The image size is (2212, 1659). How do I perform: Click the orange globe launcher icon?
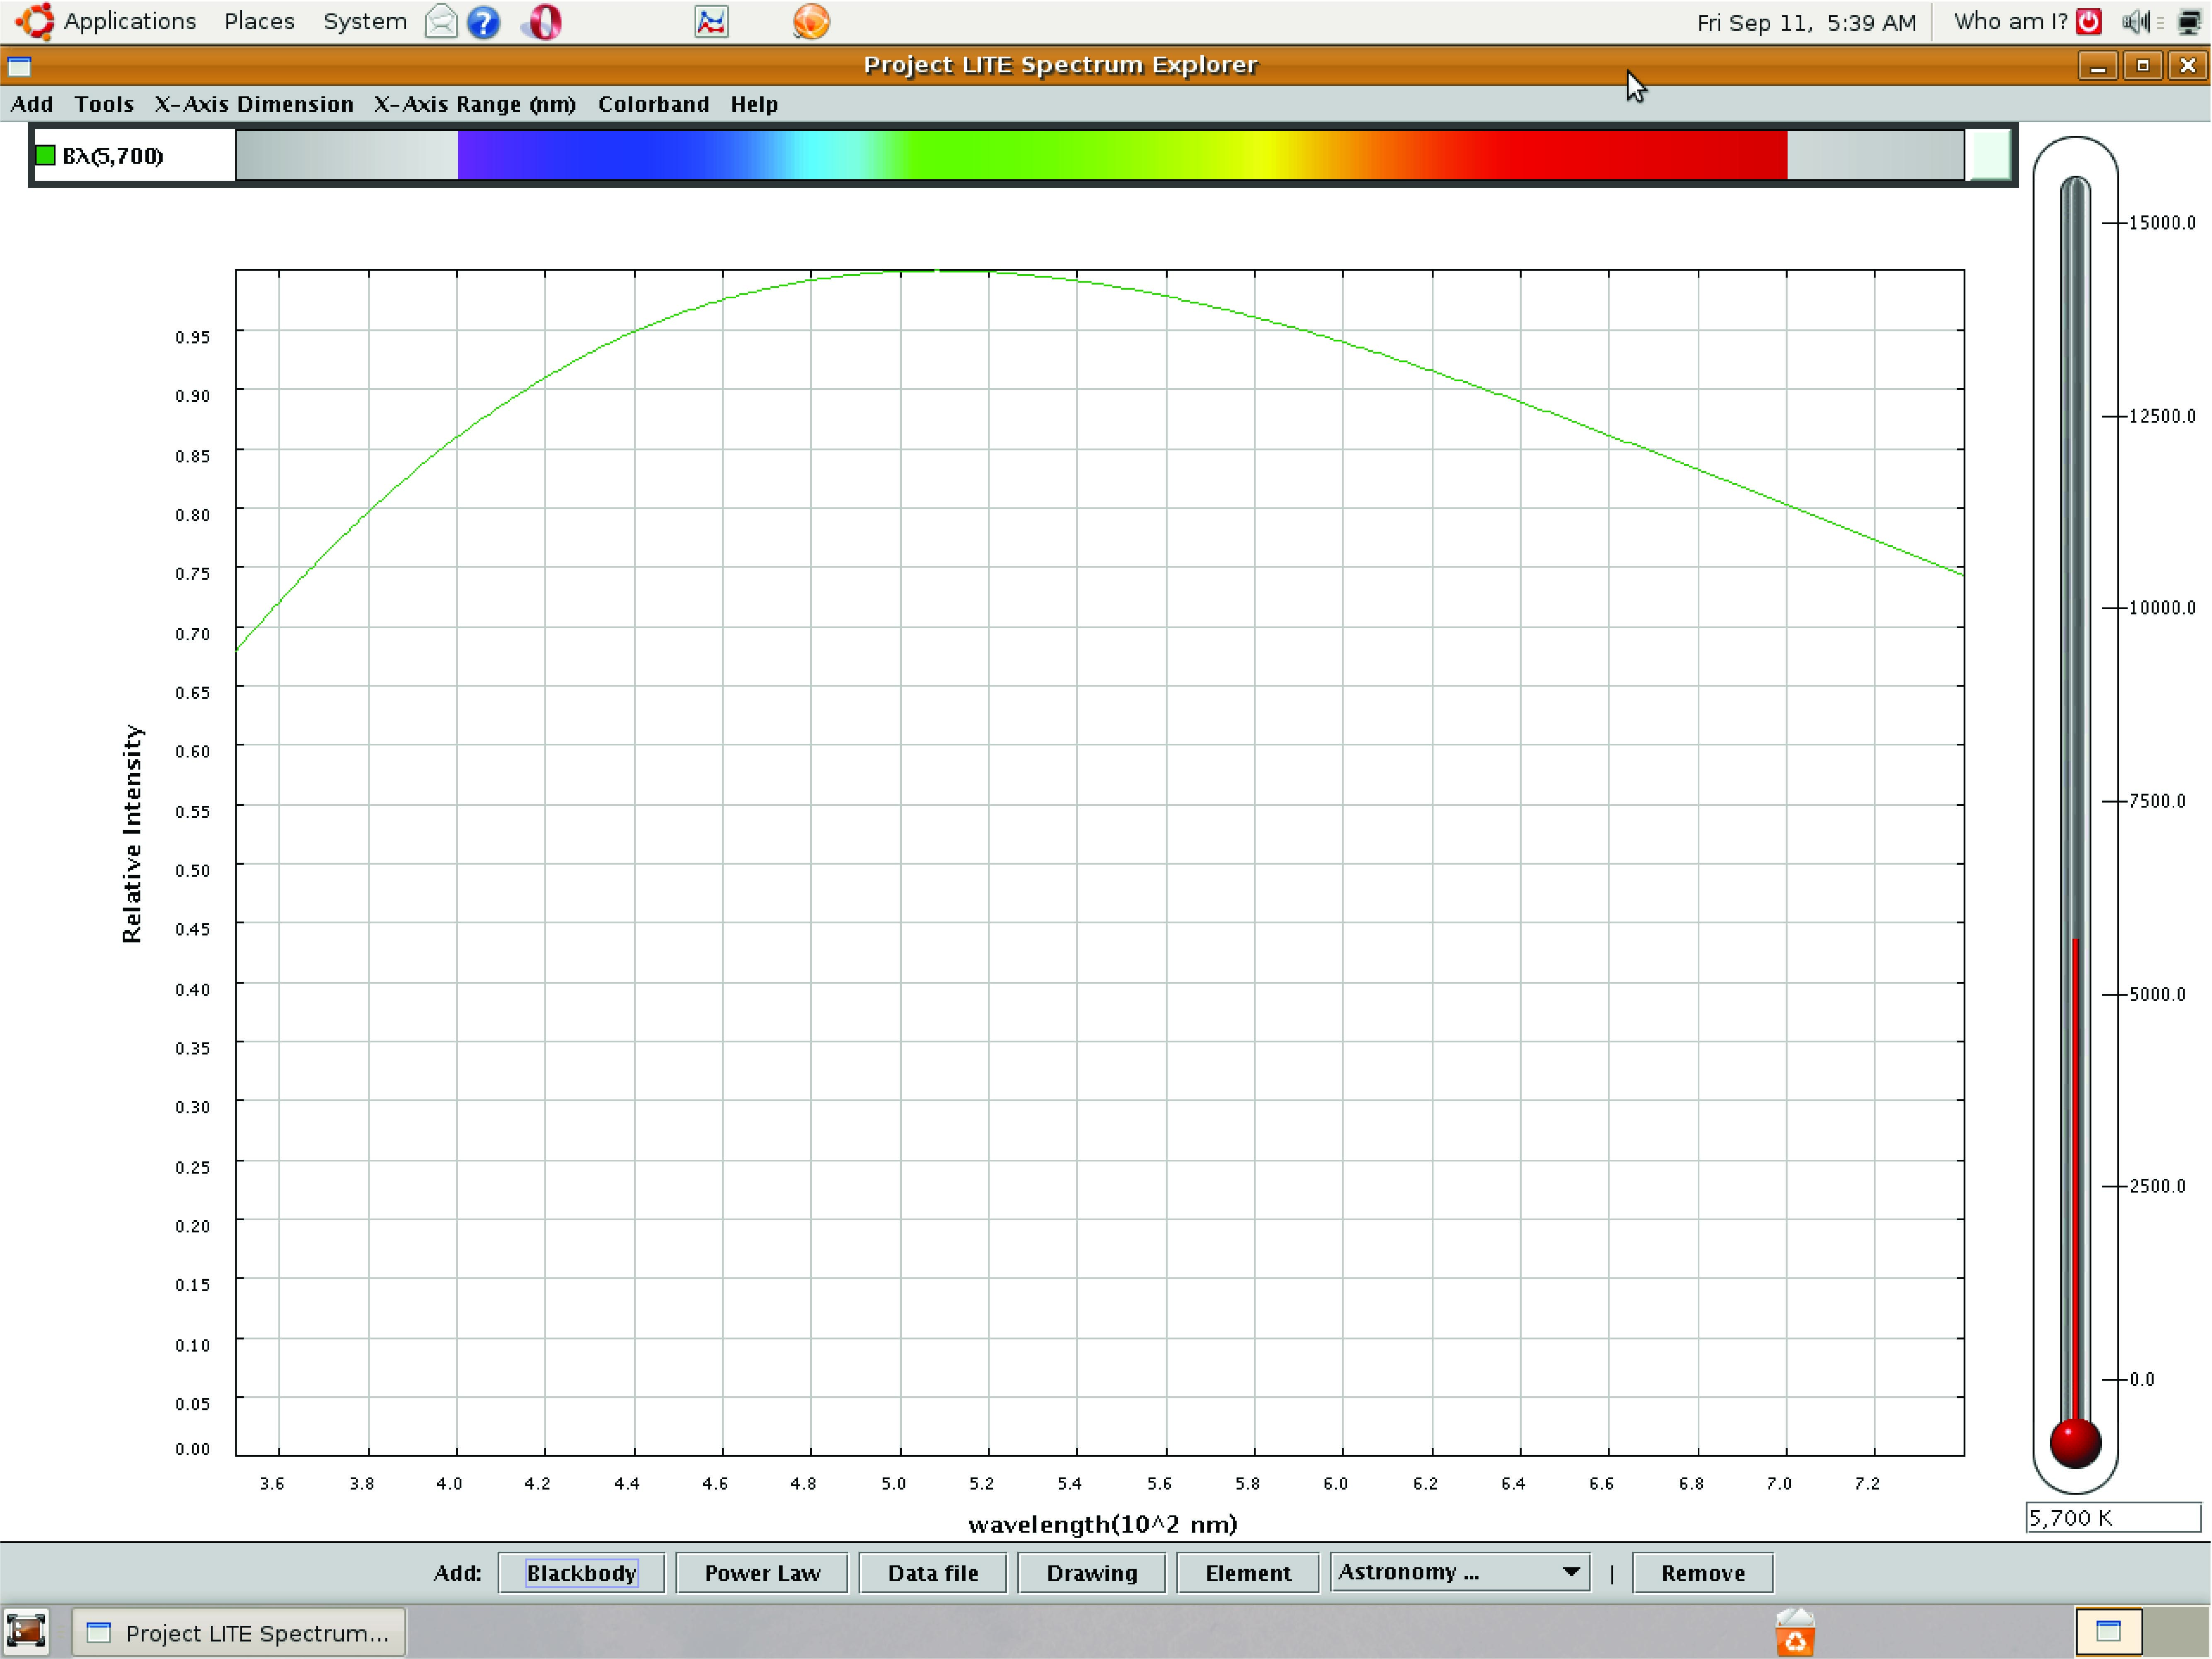(x=811, y=22)
